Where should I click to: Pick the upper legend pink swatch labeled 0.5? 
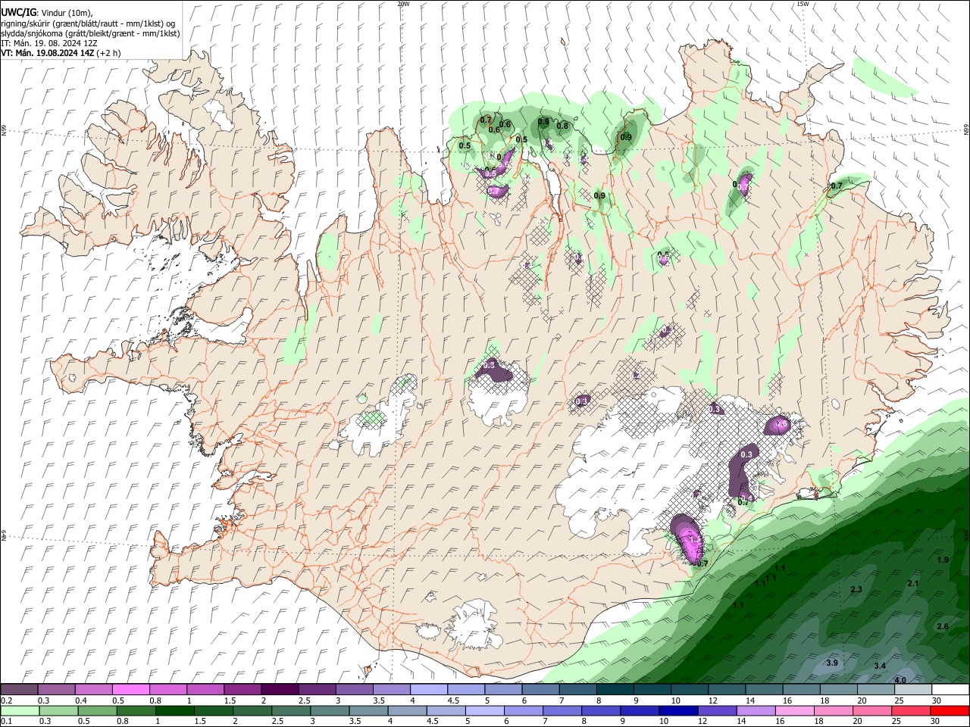click(x=131, y=689)
